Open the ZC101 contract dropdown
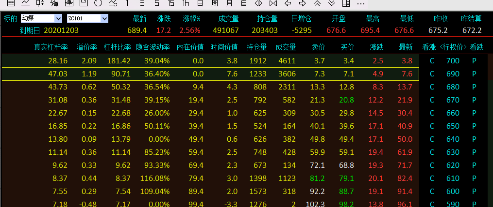Image resolution: width=493 pixels, height=207 pixels. [x=104, y=18]
